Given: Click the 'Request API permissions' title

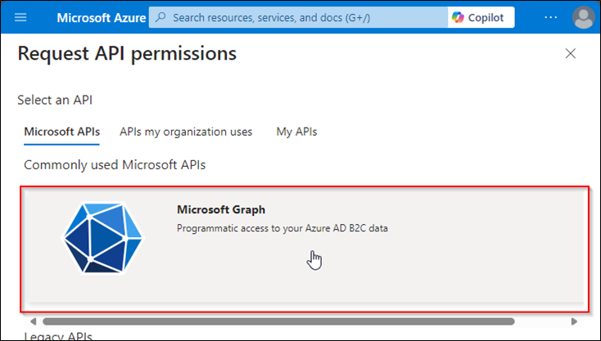Looking at the screenshot, I should click(127, 53).
